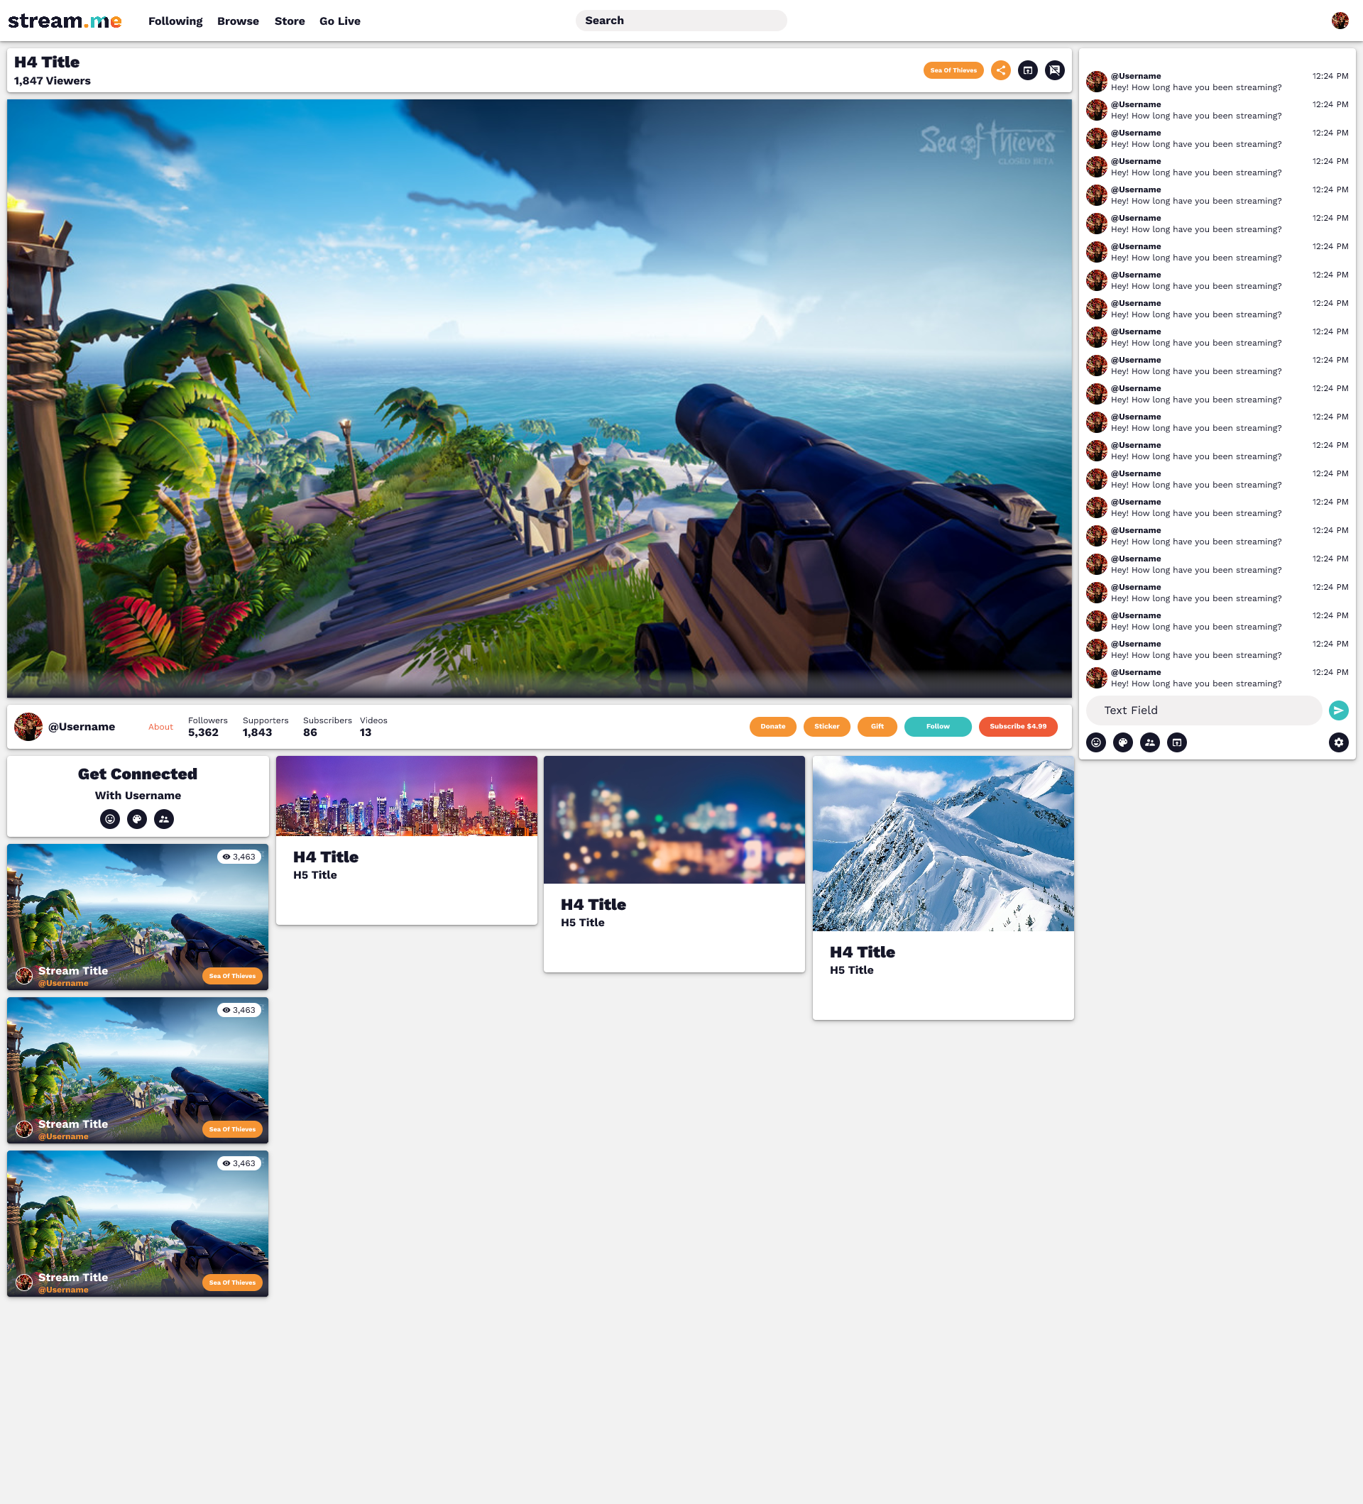Viewport: 1363px width, 1504px height.
Task: Open the Sea Of Thieves game tag
Action: [x=953, y=70]
